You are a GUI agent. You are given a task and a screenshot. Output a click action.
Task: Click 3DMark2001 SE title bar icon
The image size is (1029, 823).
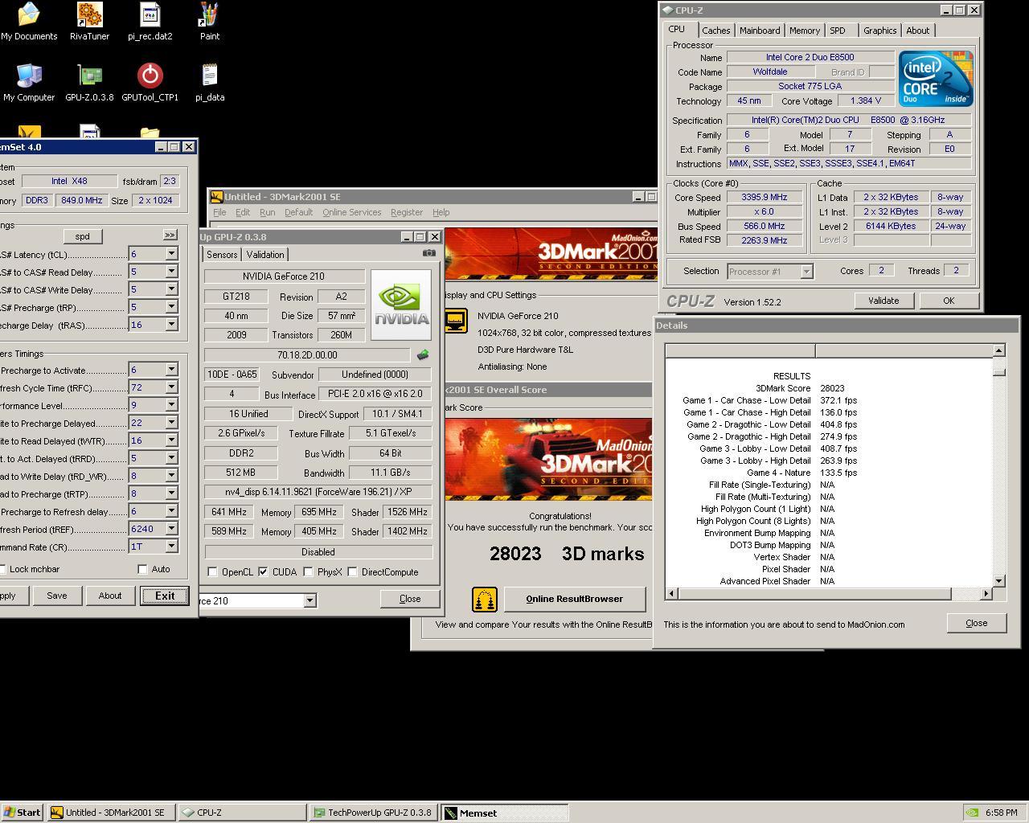click(216, 196)
